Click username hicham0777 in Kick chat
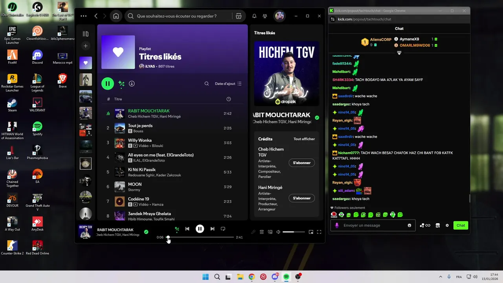Viewport: 503px width, 283px height. (x=349, y=153)
